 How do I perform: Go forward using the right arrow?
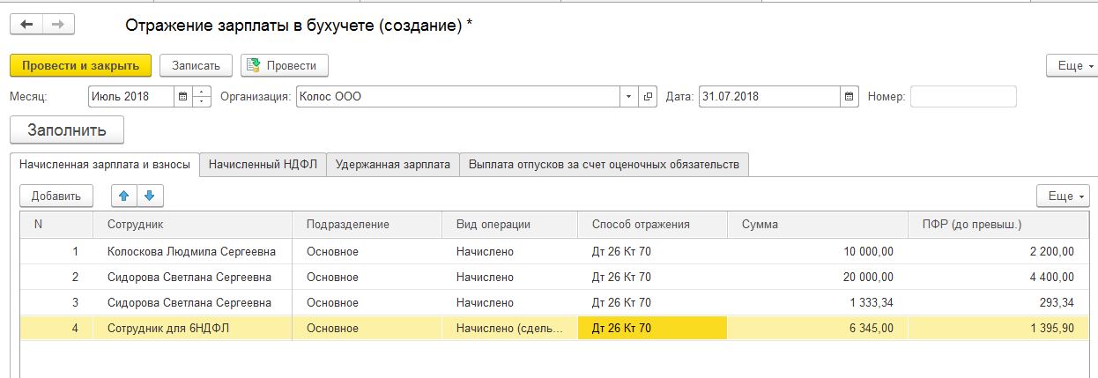tap(58, 25)
